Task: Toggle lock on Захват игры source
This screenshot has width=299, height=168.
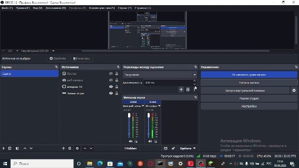Action: pos(117,93)
